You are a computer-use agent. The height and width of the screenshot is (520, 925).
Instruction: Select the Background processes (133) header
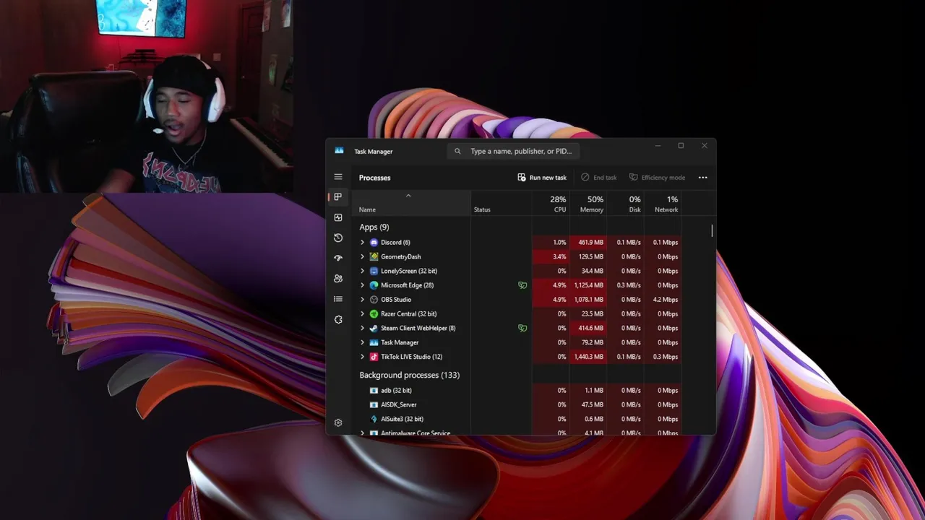click(409, 375)
